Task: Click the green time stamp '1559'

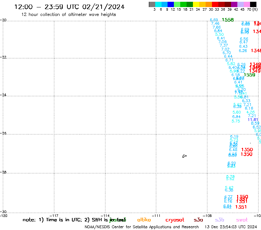Action: click(x=249, y=75)
